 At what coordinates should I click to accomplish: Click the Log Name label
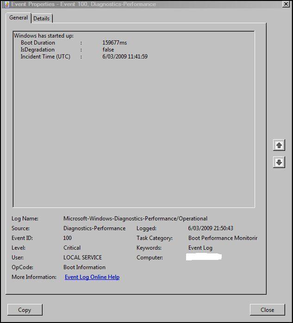tap(25, 219)
